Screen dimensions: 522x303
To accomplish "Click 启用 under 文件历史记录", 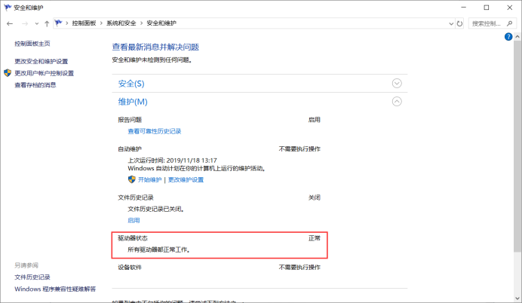I will (134, 220).
